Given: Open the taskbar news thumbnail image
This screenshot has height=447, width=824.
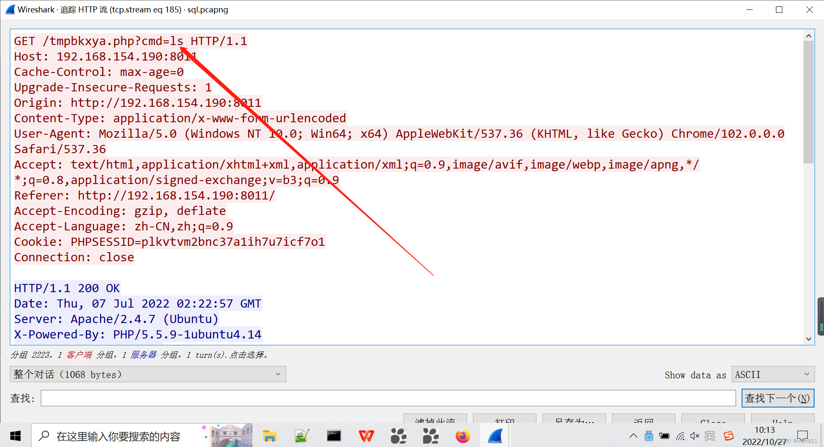Looking at the screenshot, I should [x=230, y=435].
